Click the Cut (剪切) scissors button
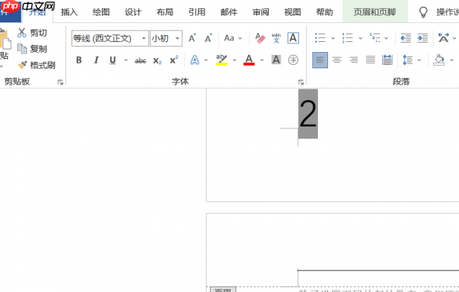The height and width of the screenshot is (292, 459). pos(32,32)
